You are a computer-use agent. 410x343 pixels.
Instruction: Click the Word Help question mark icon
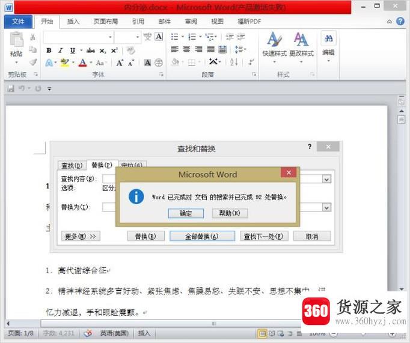click(400, 22)
